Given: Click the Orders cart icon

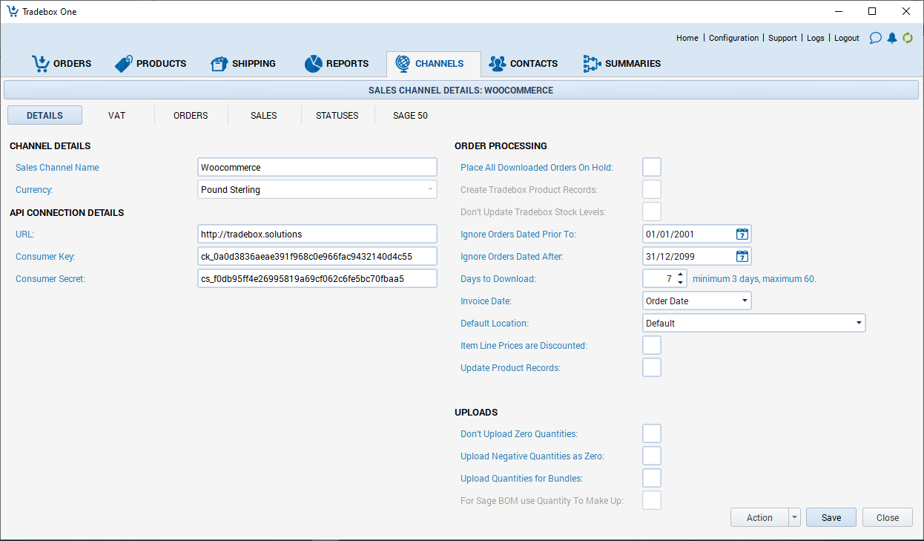Looking at the screenshot, I should click(40, 64).
